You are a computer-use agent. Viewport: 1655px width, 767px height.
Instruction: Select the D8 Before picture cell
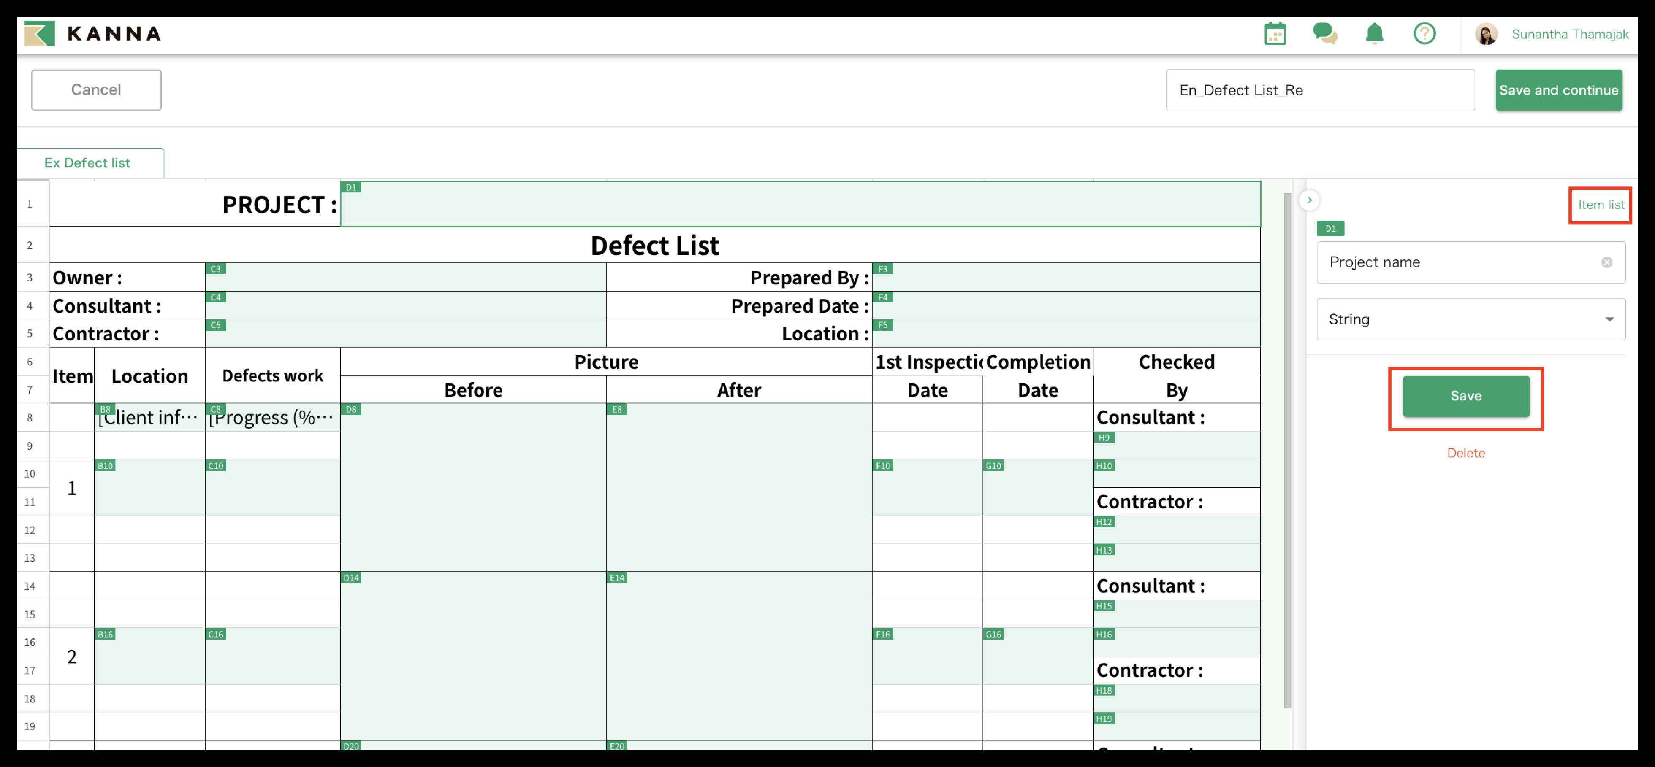(x=473, y=488)
